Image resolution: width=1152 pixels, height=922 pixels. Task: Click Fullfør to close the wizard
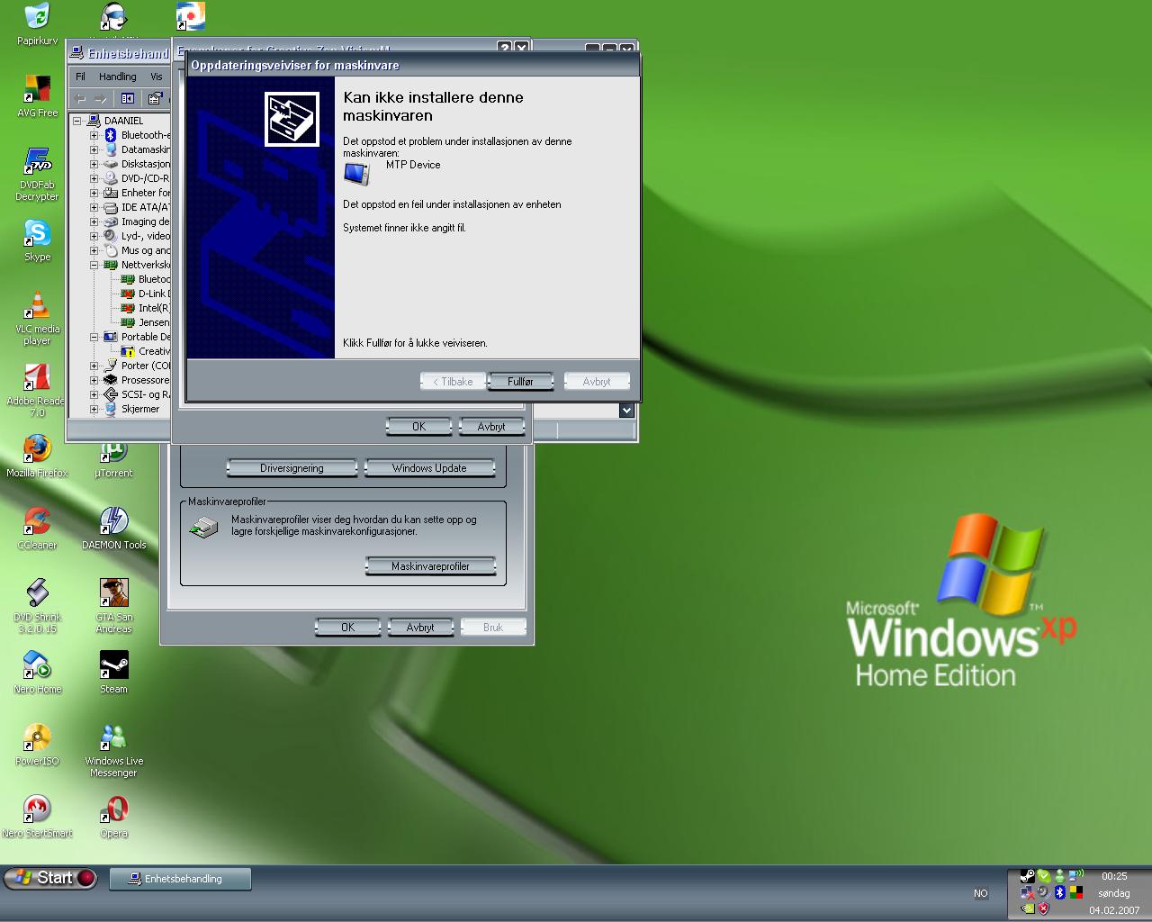(x=520, y=382)
